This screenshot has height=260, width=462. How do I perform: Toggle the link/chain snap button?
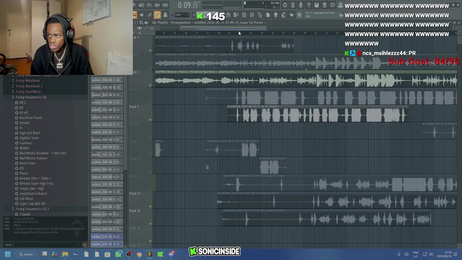click(157, 15)
